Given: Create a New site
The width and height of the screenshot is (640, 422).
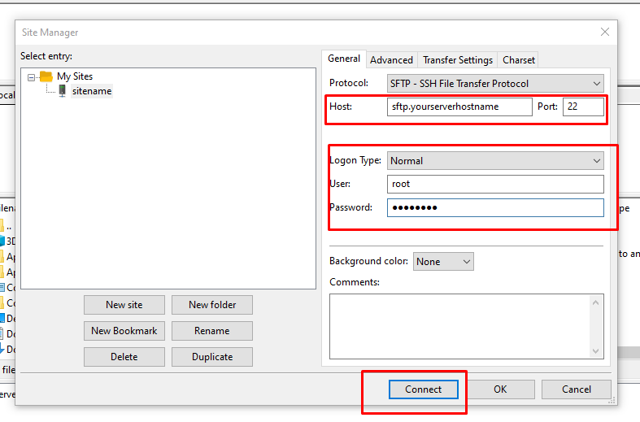Looking at the screenshot, I should pyautogui.click(x=124, y=305).
